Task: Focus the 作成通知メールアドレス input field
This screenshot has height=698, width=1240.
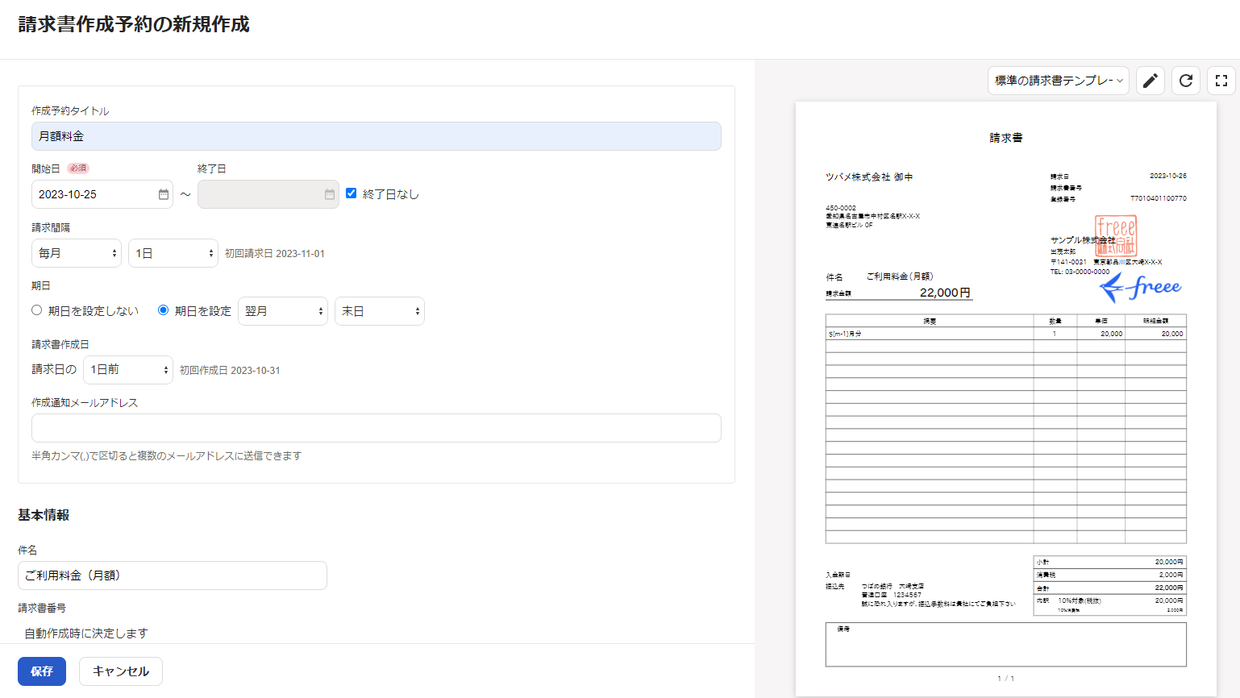Action: click(377, 428)
